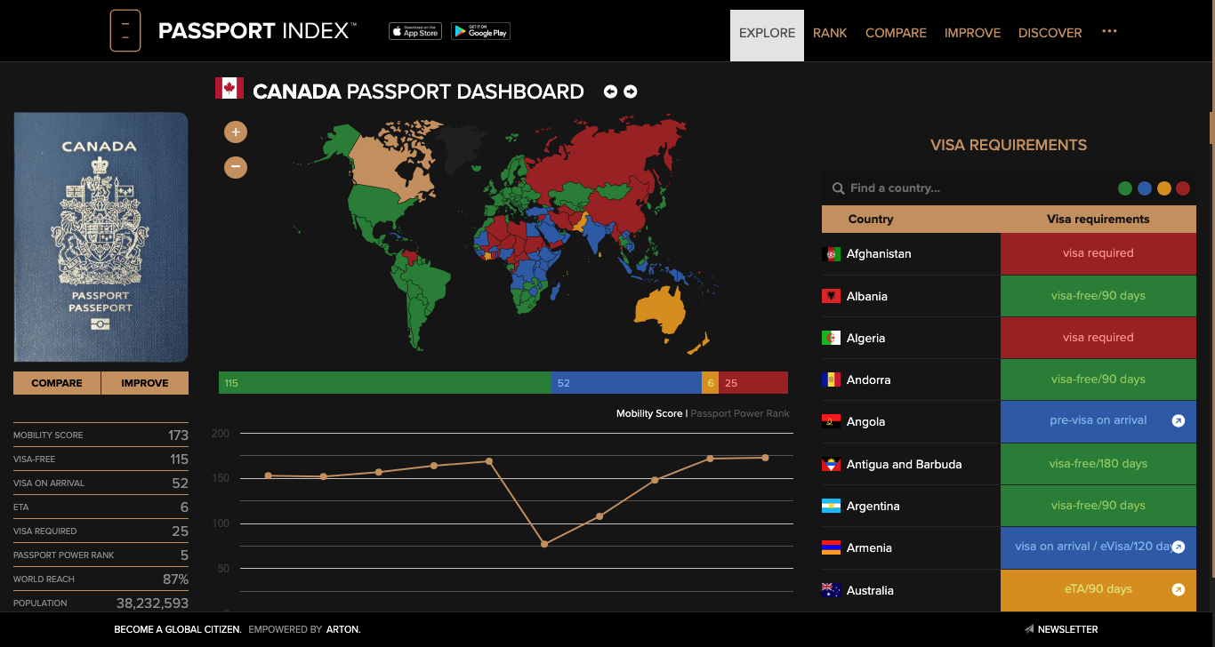Image resolution: width=1215 pixels, height=647 pixels.
Task: Click the ARTON link in footer
Action: coord(342,629)
